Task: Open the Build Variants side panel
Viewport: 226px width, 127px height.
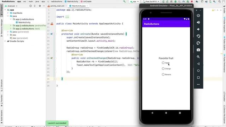Action: (1, 117)
